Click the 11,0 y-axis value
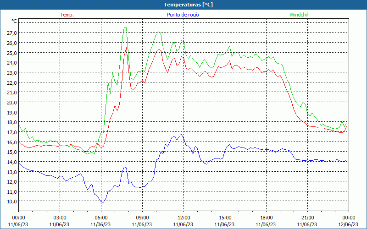367x229 pixels. (x=12, y=191)
